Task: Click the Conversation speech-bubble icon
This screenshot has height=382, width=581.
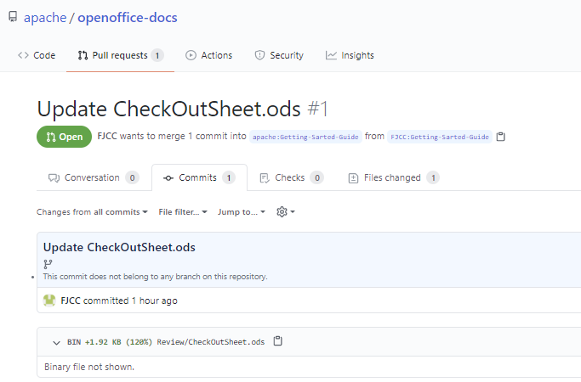Action: tap(54, 178)
